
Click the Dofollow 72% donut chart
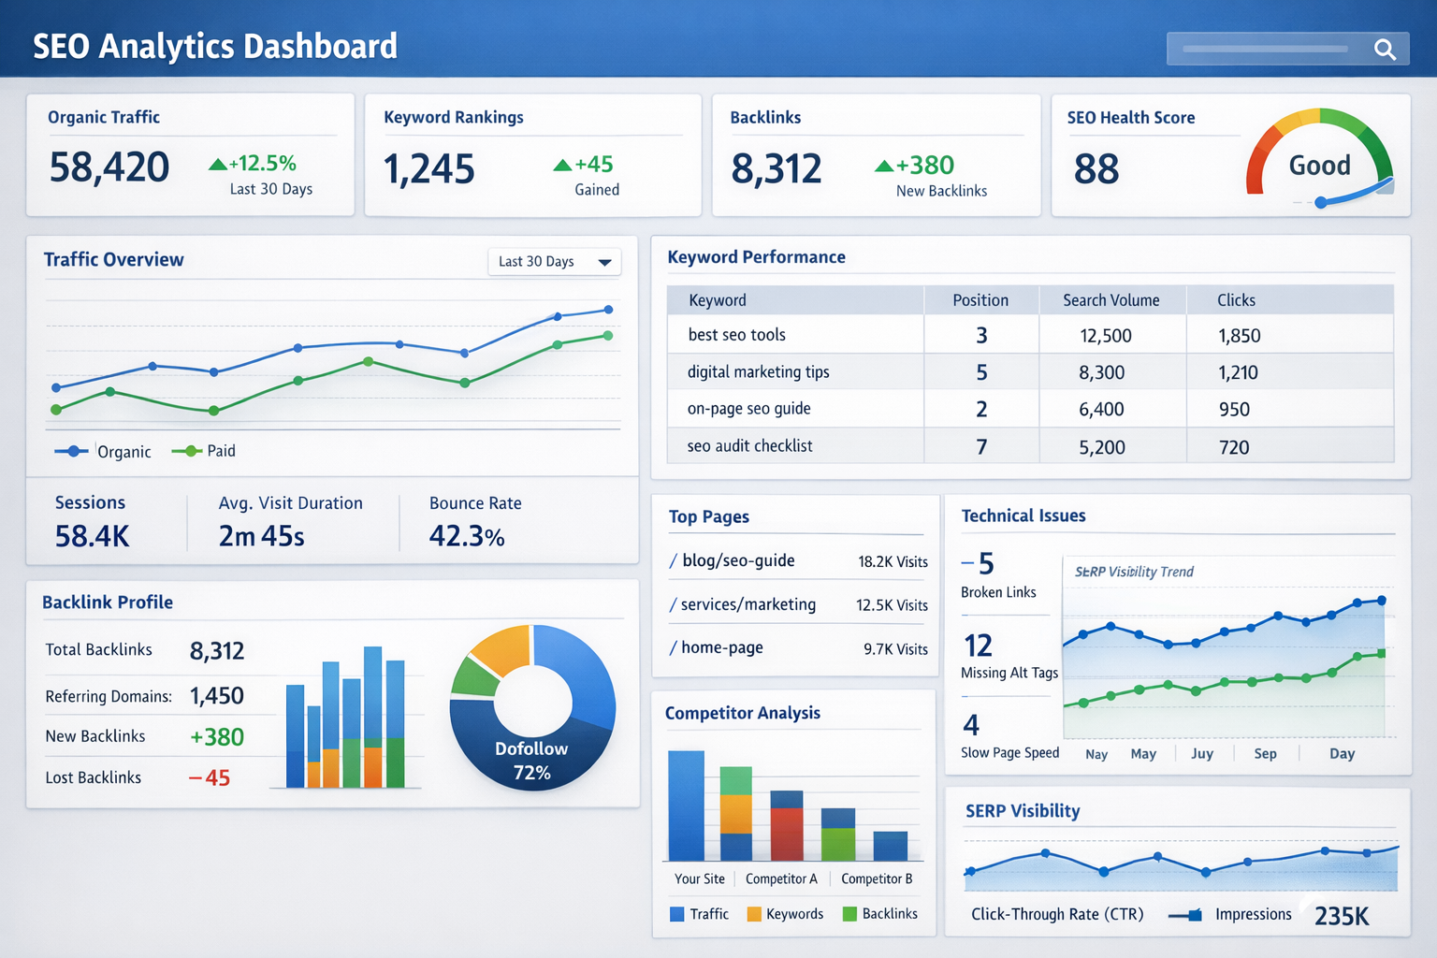click(532, 707)
